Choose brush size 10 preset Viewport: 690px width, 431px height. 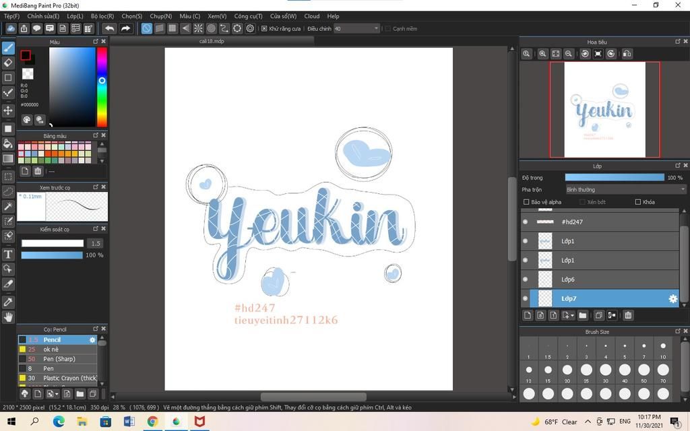(x=663, y=348)
